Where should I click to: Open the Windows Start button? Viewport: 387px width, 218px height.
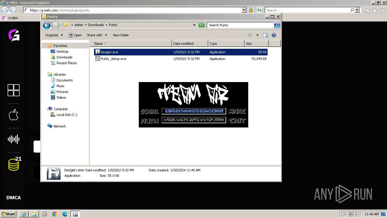[8, 214]
